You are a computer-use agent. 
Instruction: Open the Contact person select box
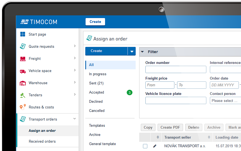point(226,101)
